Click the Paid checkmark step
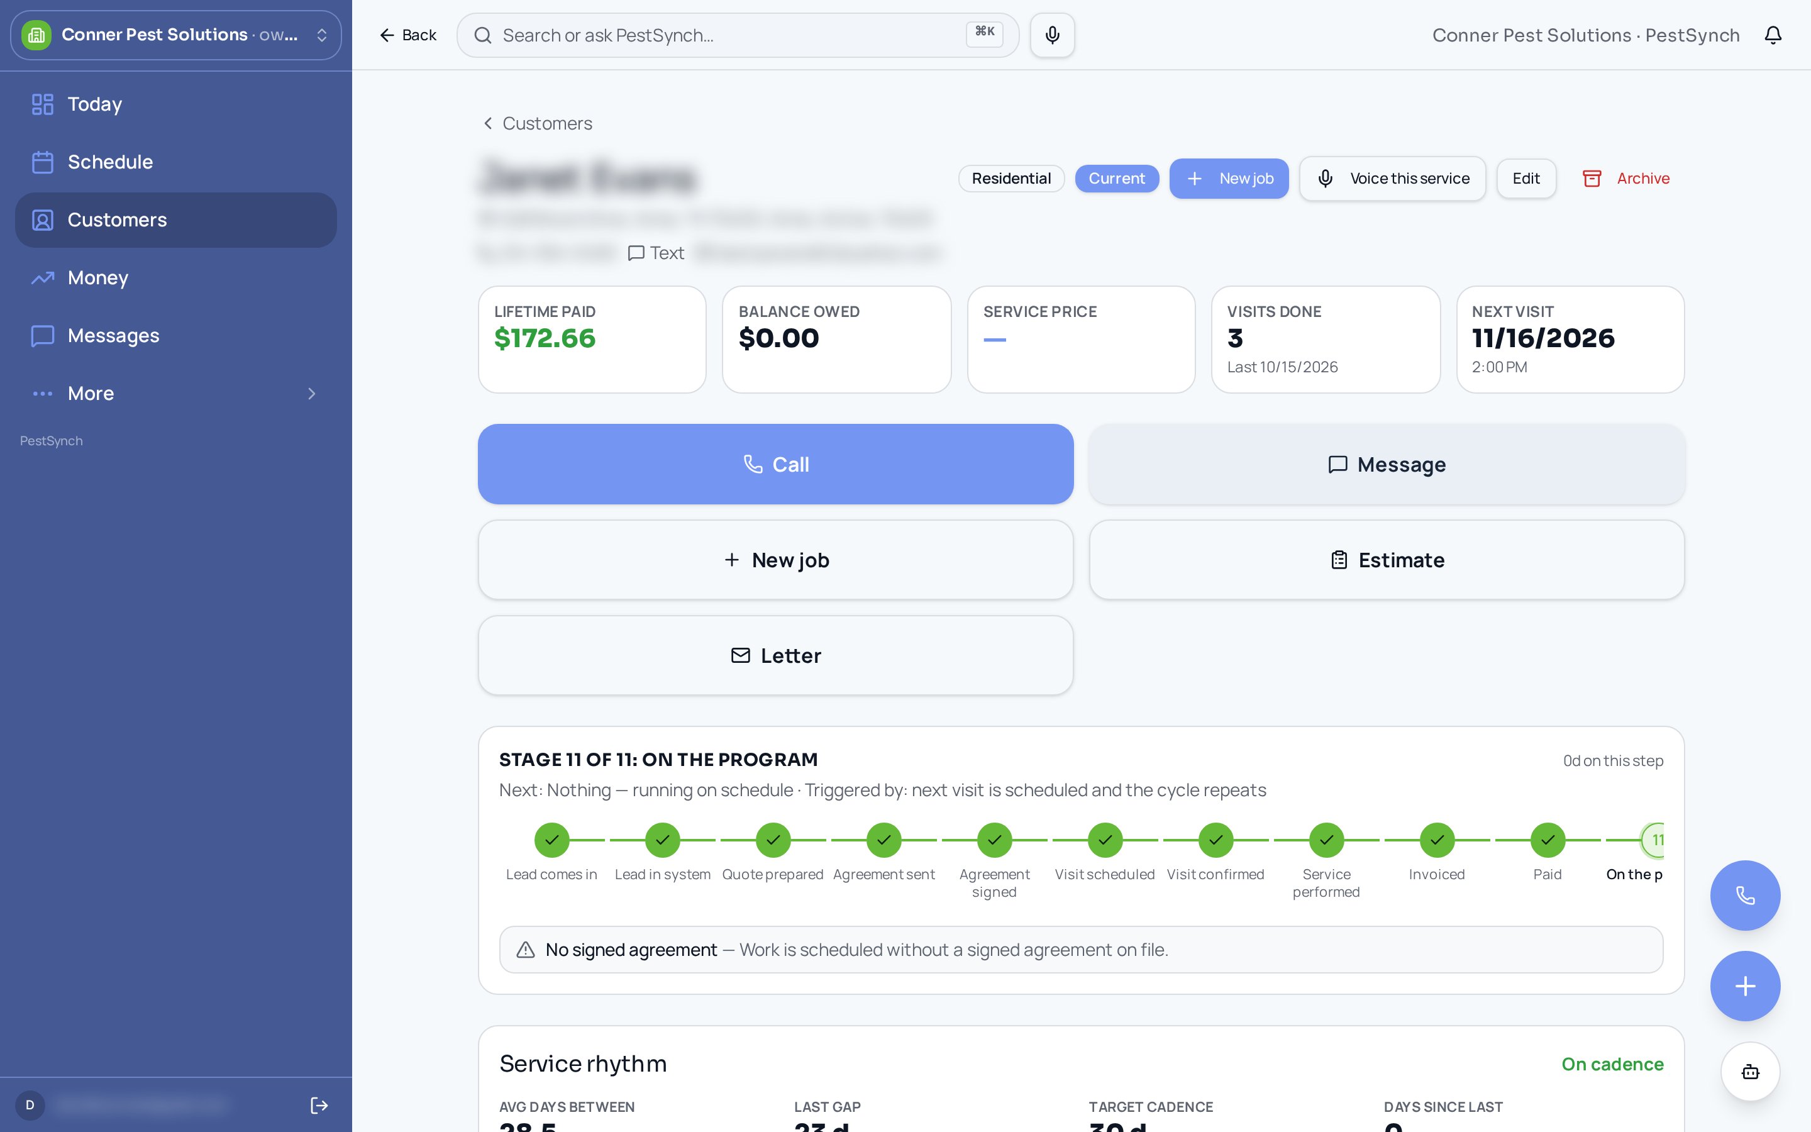This screenshot has width=1811, height=1132. pos(1548,840)
